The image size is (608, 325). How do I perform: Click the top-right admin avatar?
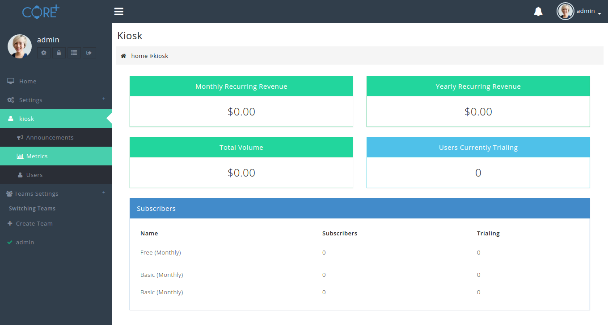[x=565, y=11]
